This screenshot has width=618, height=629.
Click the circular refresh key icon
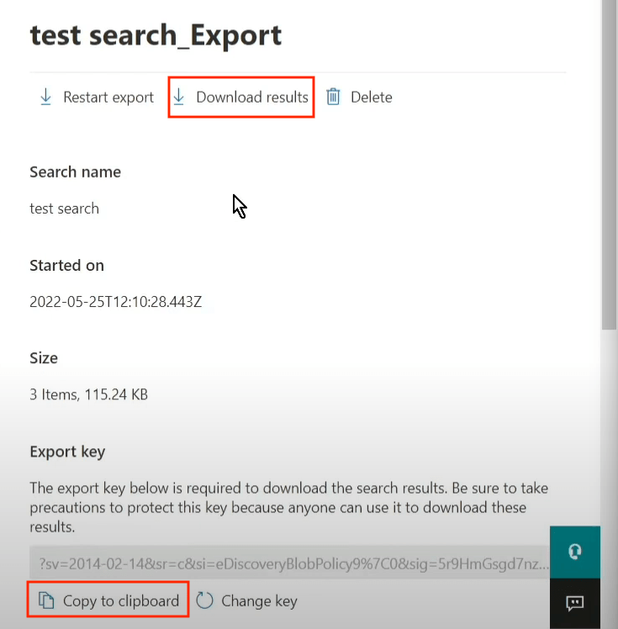coord(204,601)
